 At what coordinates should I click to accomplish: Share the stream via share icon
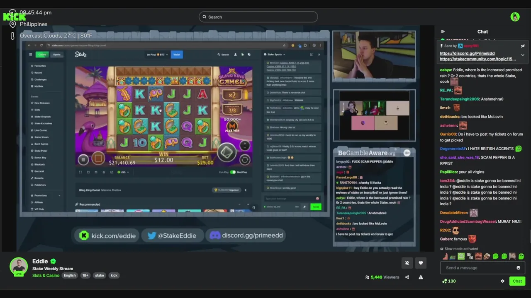(x=407, y=277)
